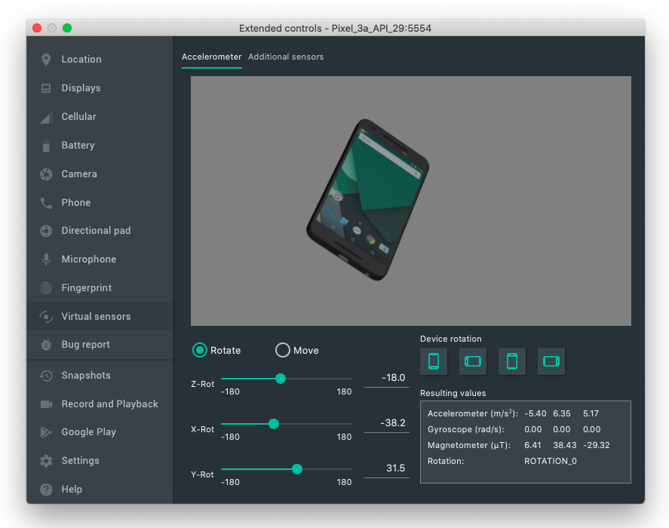The height and width of the screenshot is (528, 669).
Task: Open the Microphone section
Action: point(89,259)
